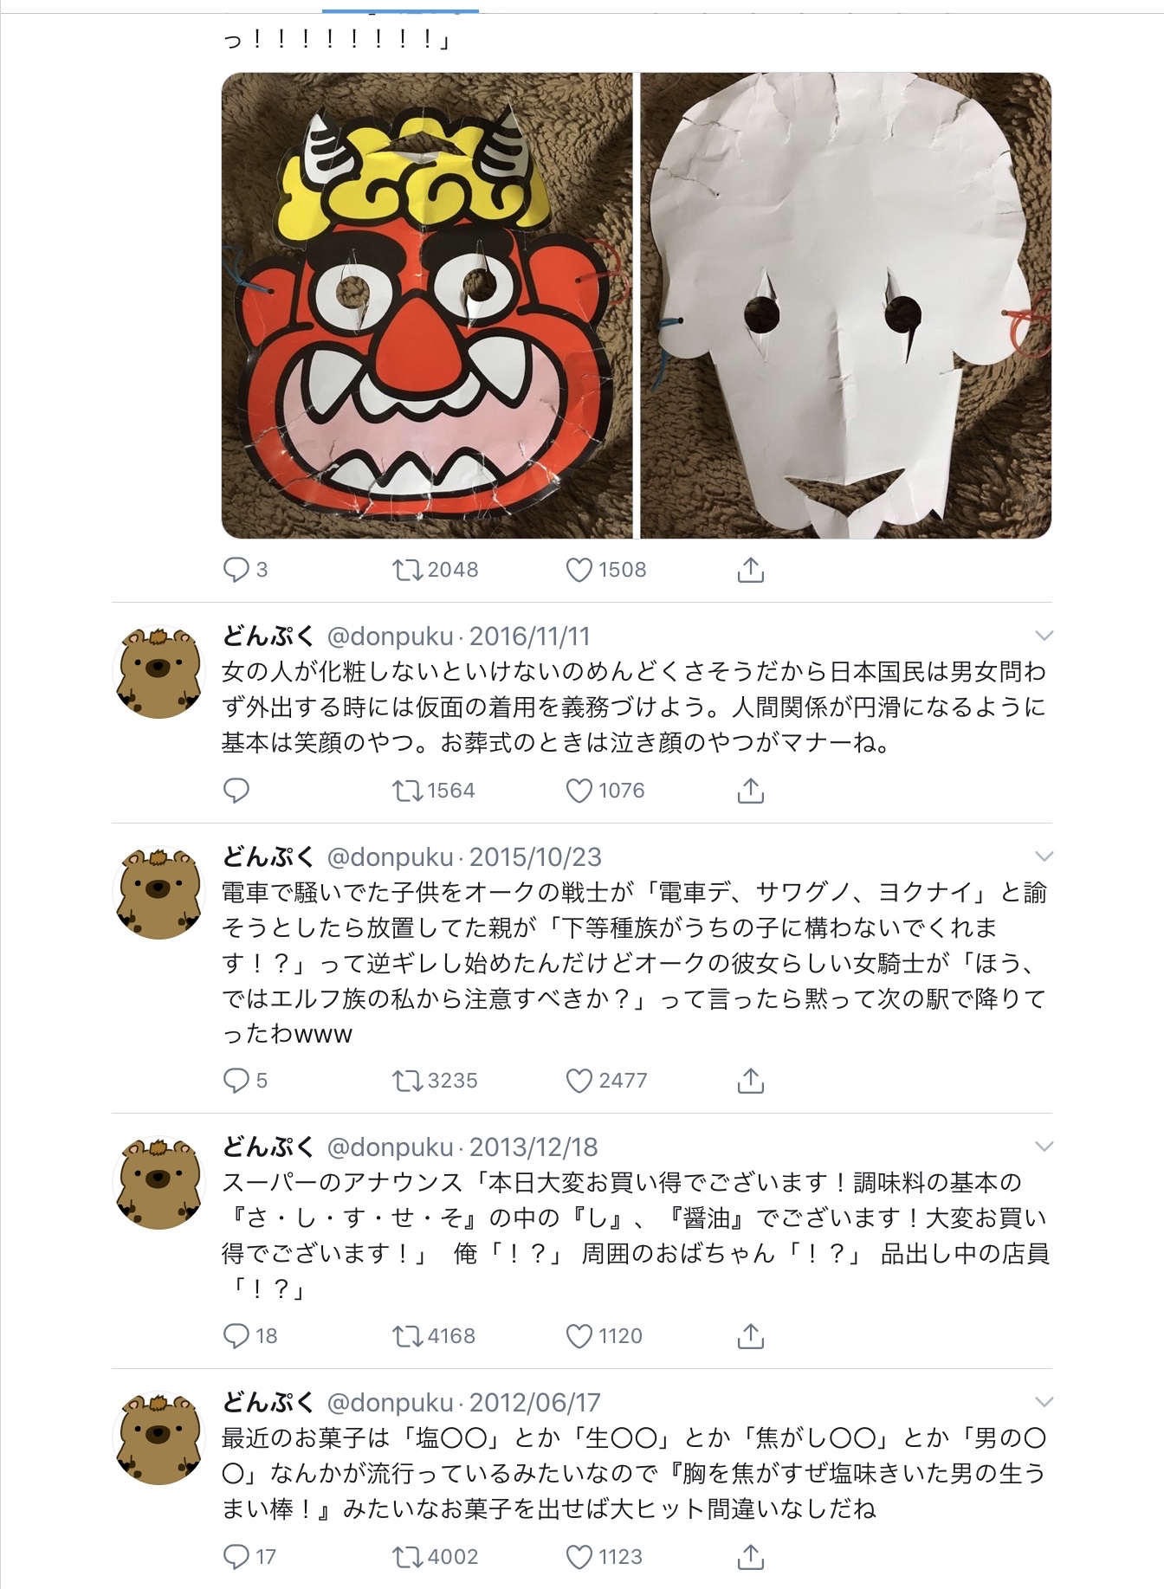The image size is (1164, 1589).
Task: Open the 2015/10/23 date link
Action: 535,857
